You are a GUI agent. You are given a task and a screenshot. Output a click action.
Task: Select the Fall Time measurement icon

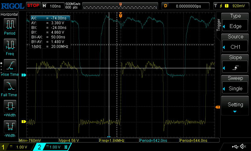coord(10,87)
